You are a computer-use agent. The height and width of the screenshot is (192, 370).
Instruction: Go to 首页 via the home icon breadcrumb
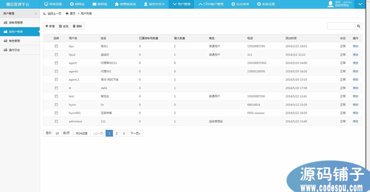pos(67,14)
